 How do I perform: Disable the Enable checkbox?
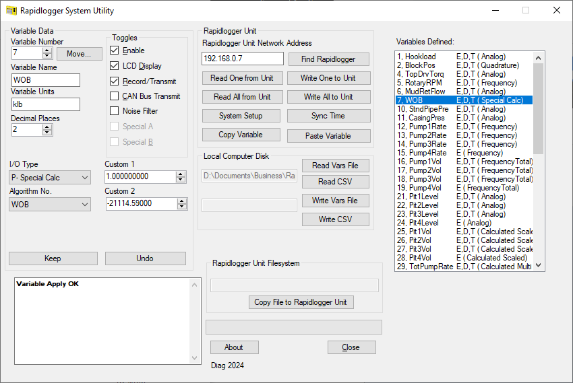pyautogui.click(x=115, y=50)
